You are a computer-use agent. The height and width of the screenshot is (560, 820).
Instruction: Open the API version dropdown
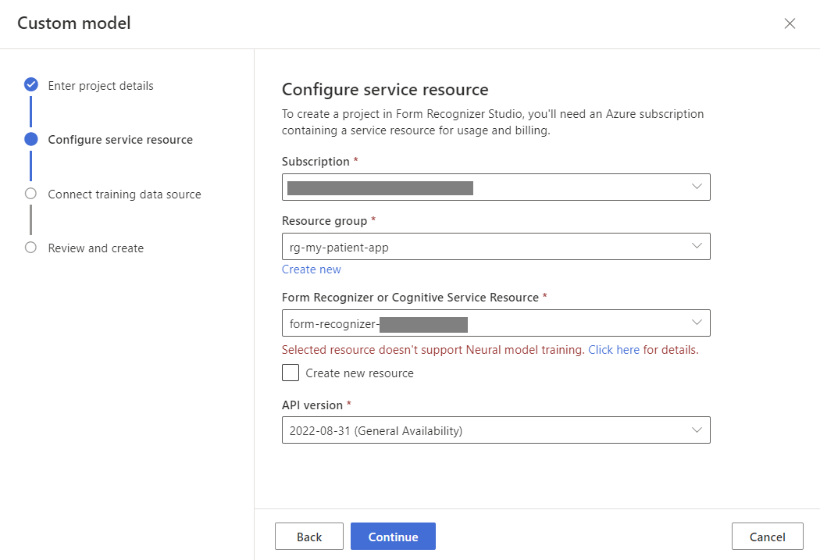pos(496,430)
